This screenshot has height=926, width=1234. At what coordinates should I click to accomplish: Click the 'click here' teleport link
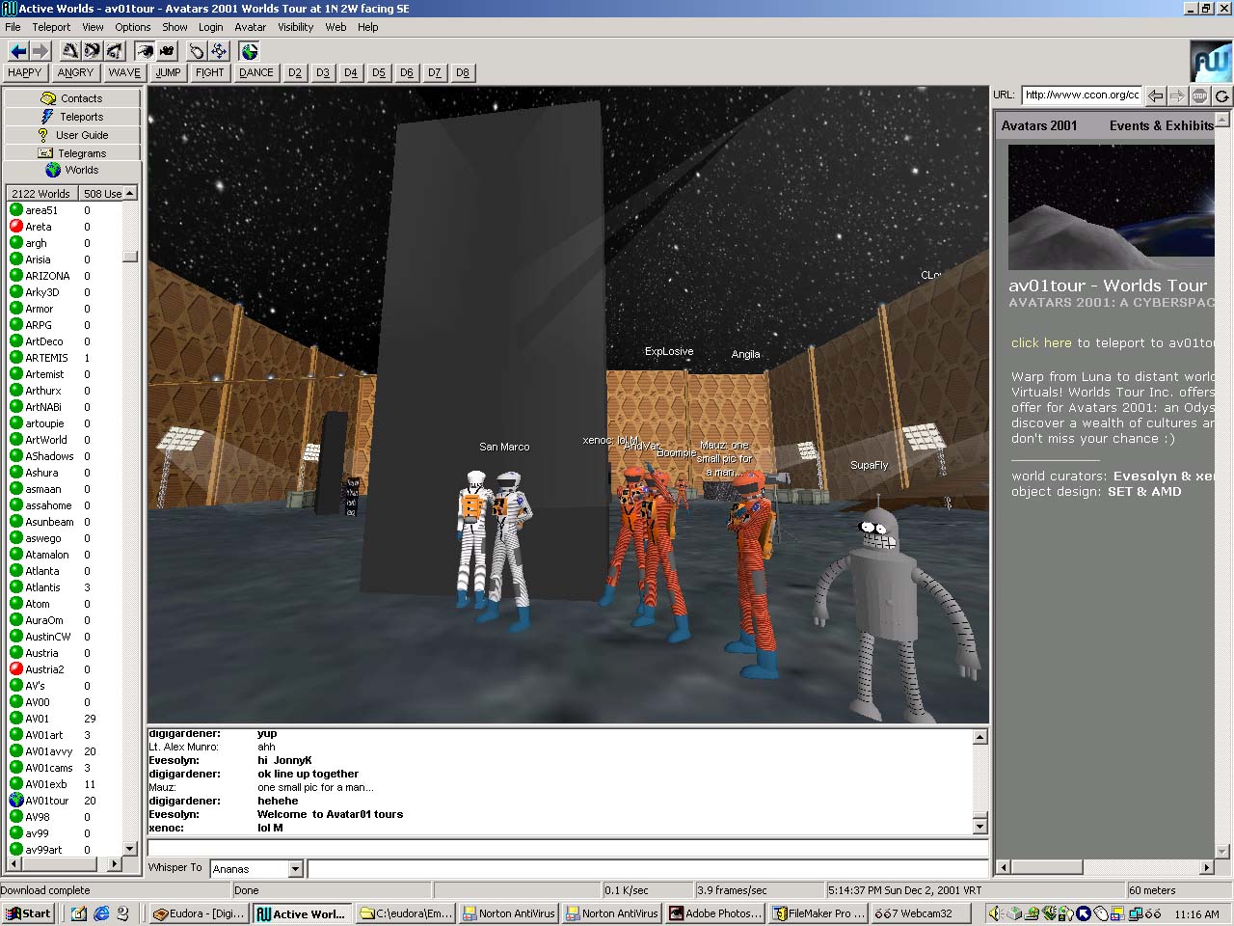(1040, 342)
